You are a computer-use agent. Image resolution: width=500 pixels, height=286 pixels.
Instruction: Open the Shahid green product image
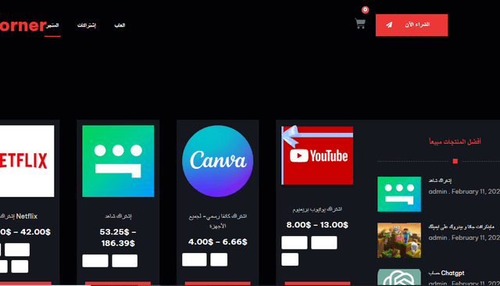pos(118,161)
